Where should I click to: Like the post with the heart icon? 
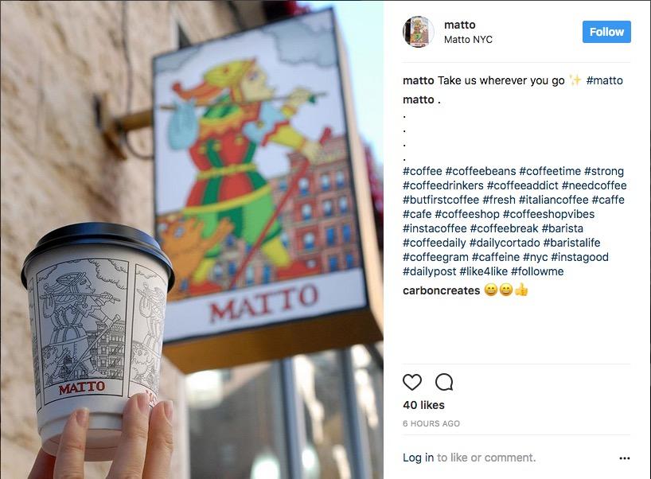412,382
